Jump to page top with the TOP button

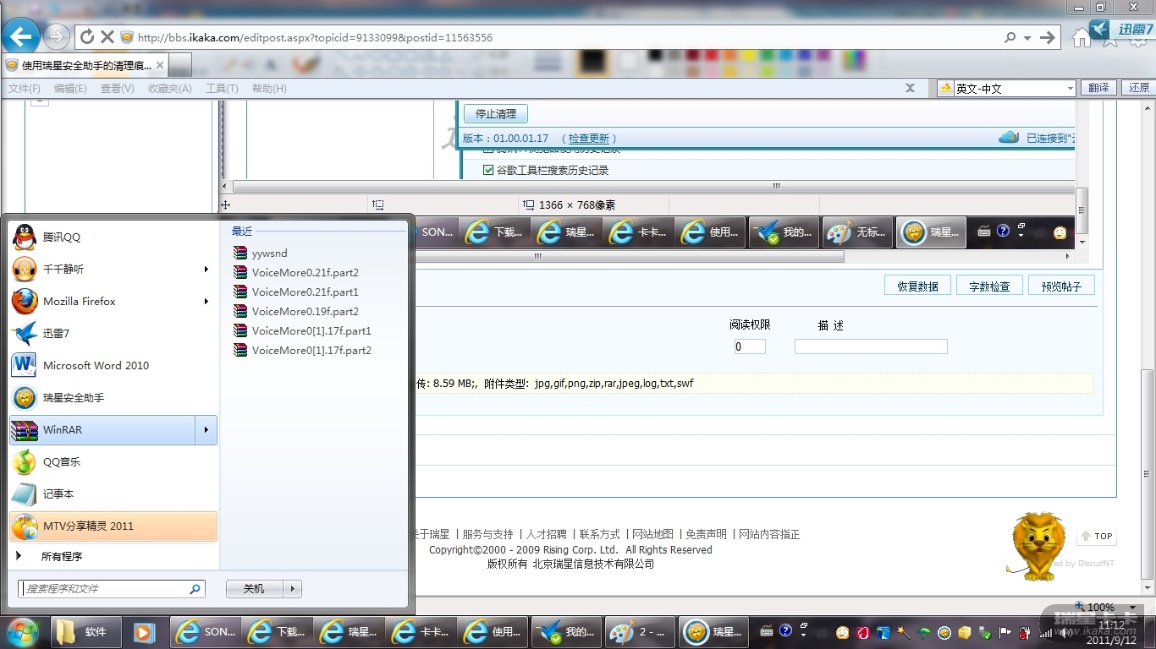click(1098, 537)
